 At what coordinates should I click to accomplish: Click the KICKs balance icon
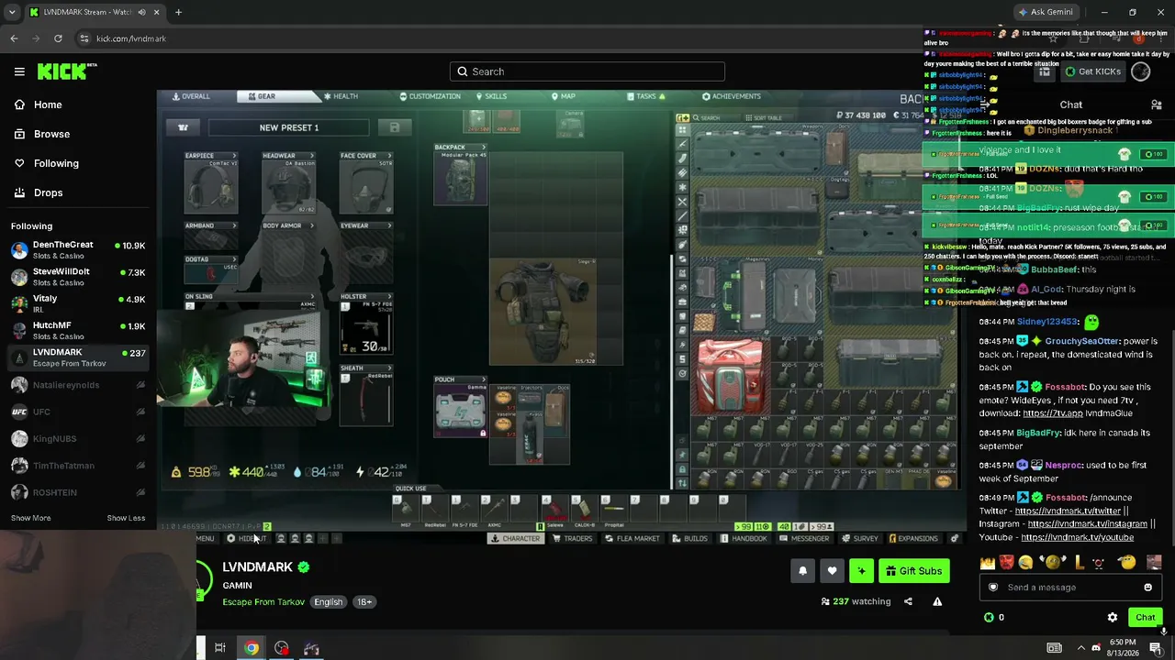(989, 618)
